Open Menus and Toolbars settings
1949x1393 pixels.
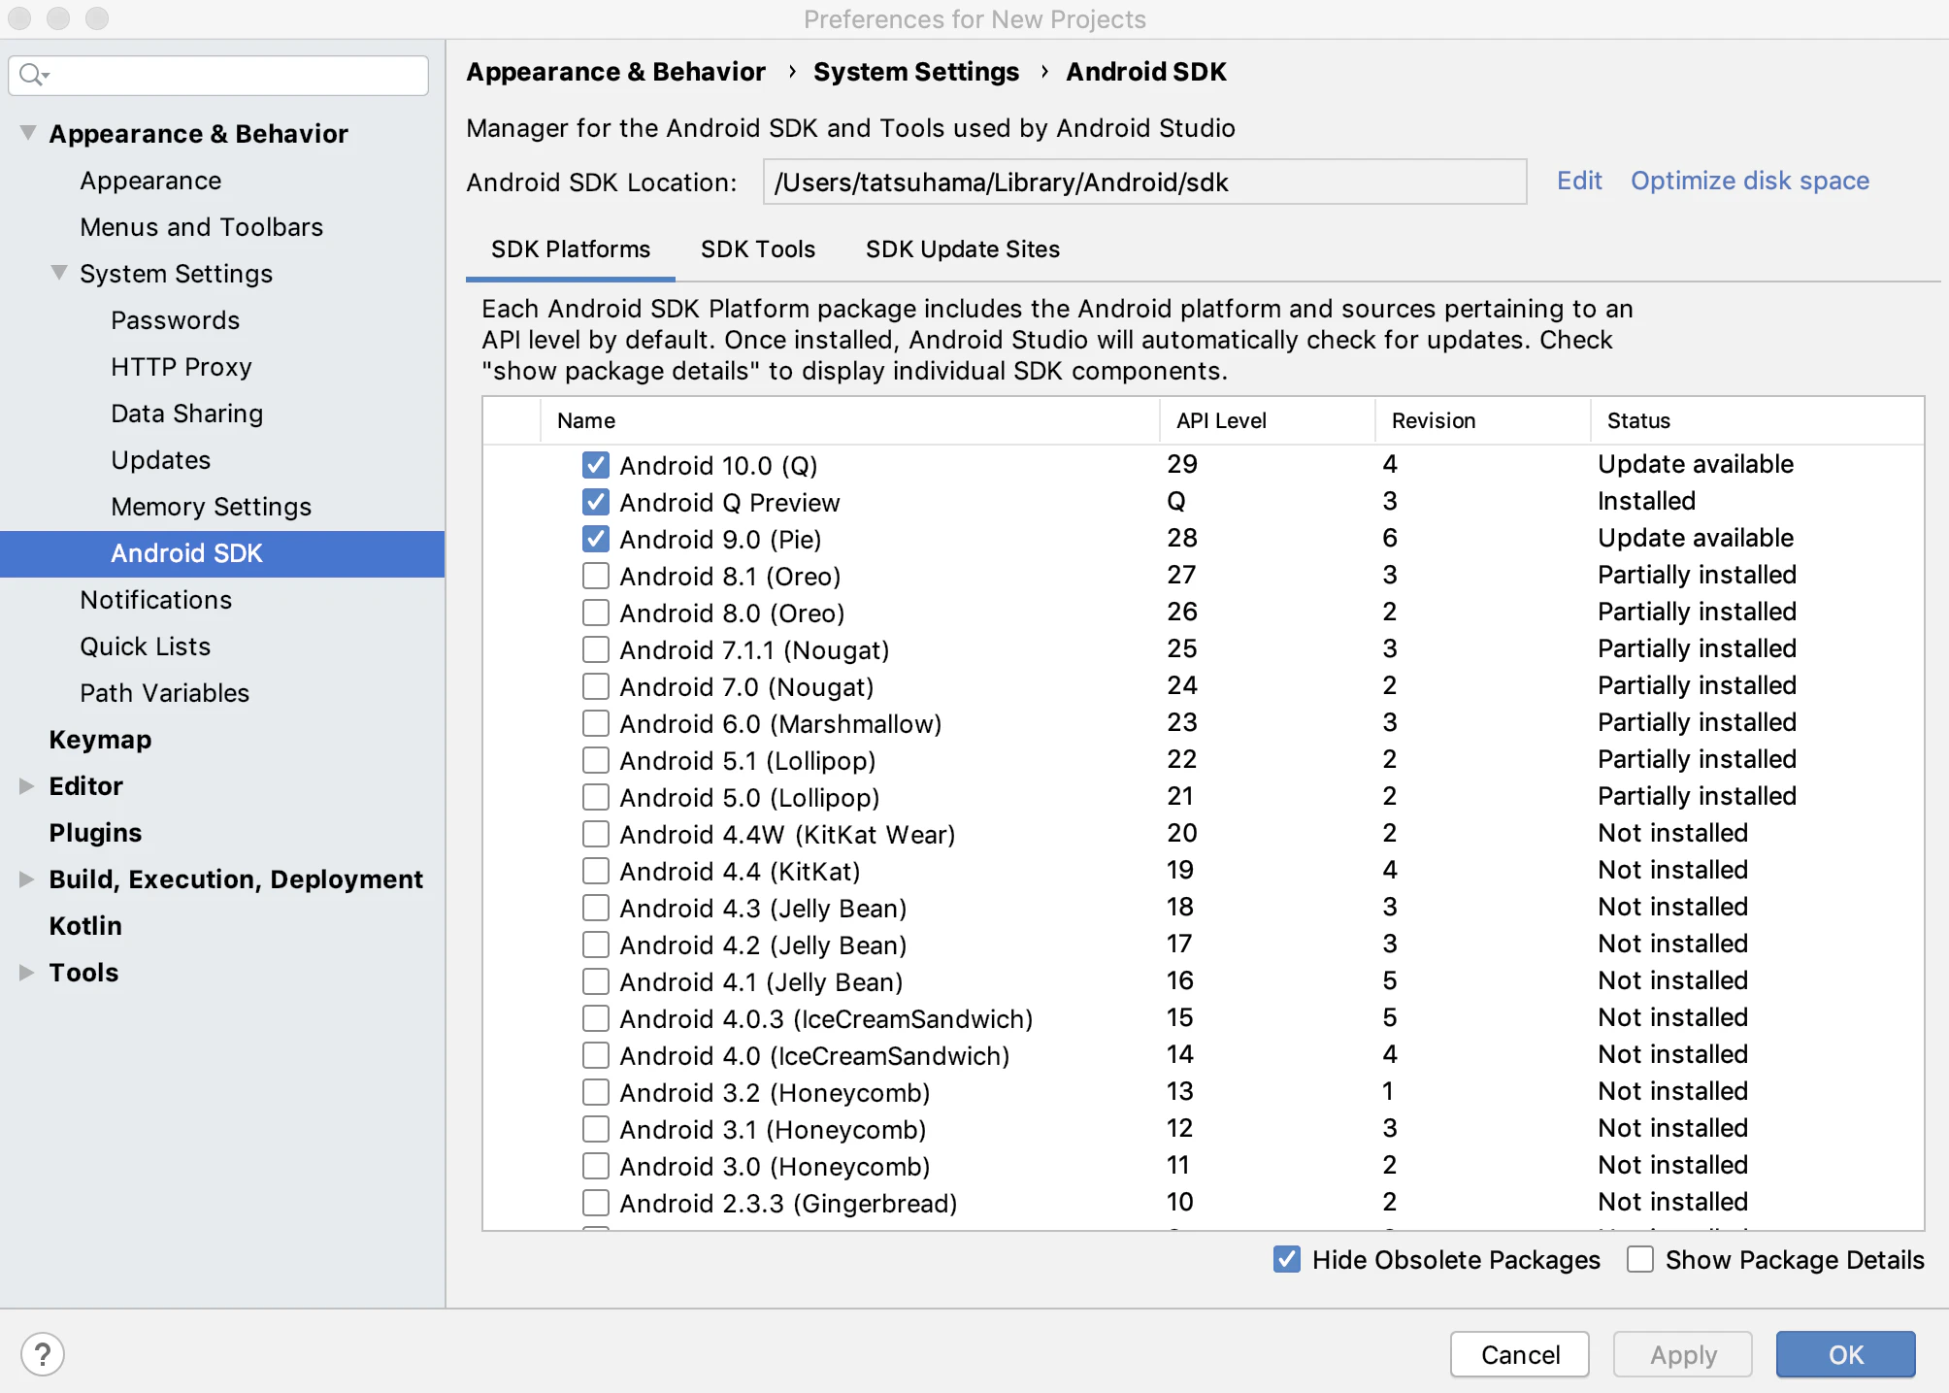pyautogui.click(x=201, y=226)
